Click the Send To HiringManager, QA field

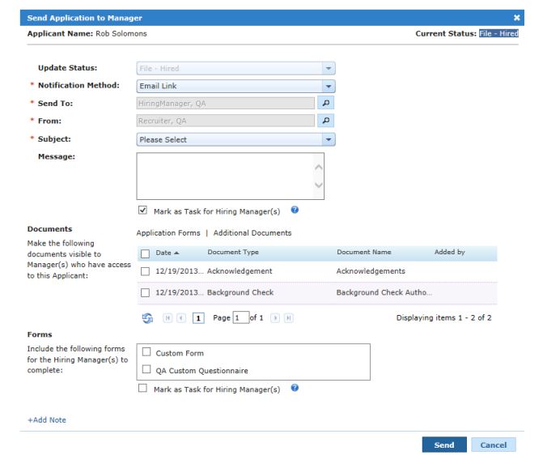(x=226, y=103)
